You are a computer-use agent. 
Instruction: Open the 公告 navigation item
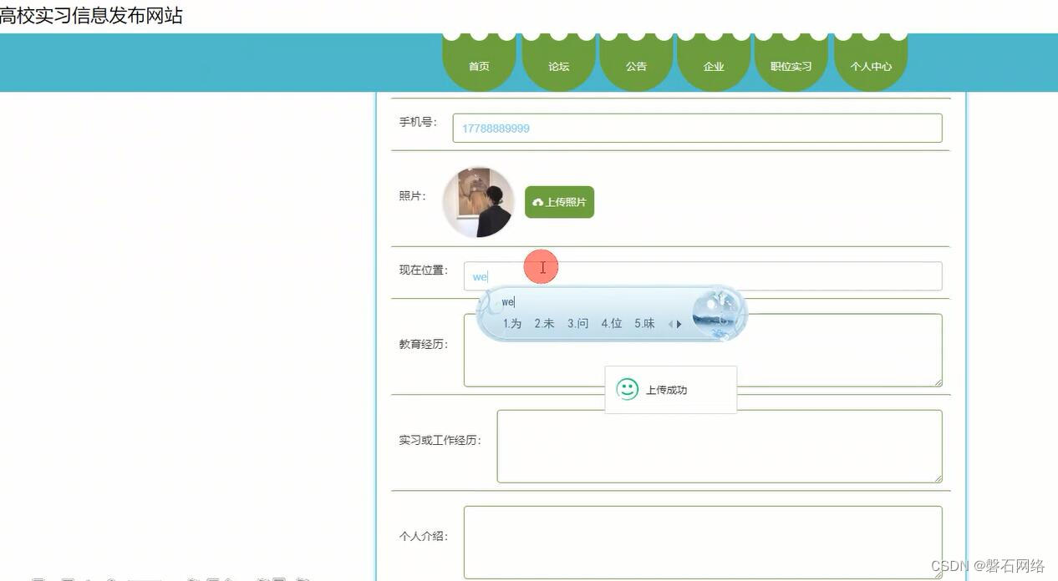635,66
